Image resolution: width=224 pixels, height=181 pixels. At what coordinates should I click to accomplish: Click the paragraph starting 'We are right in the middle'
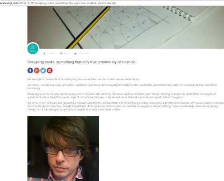point(83,79)
